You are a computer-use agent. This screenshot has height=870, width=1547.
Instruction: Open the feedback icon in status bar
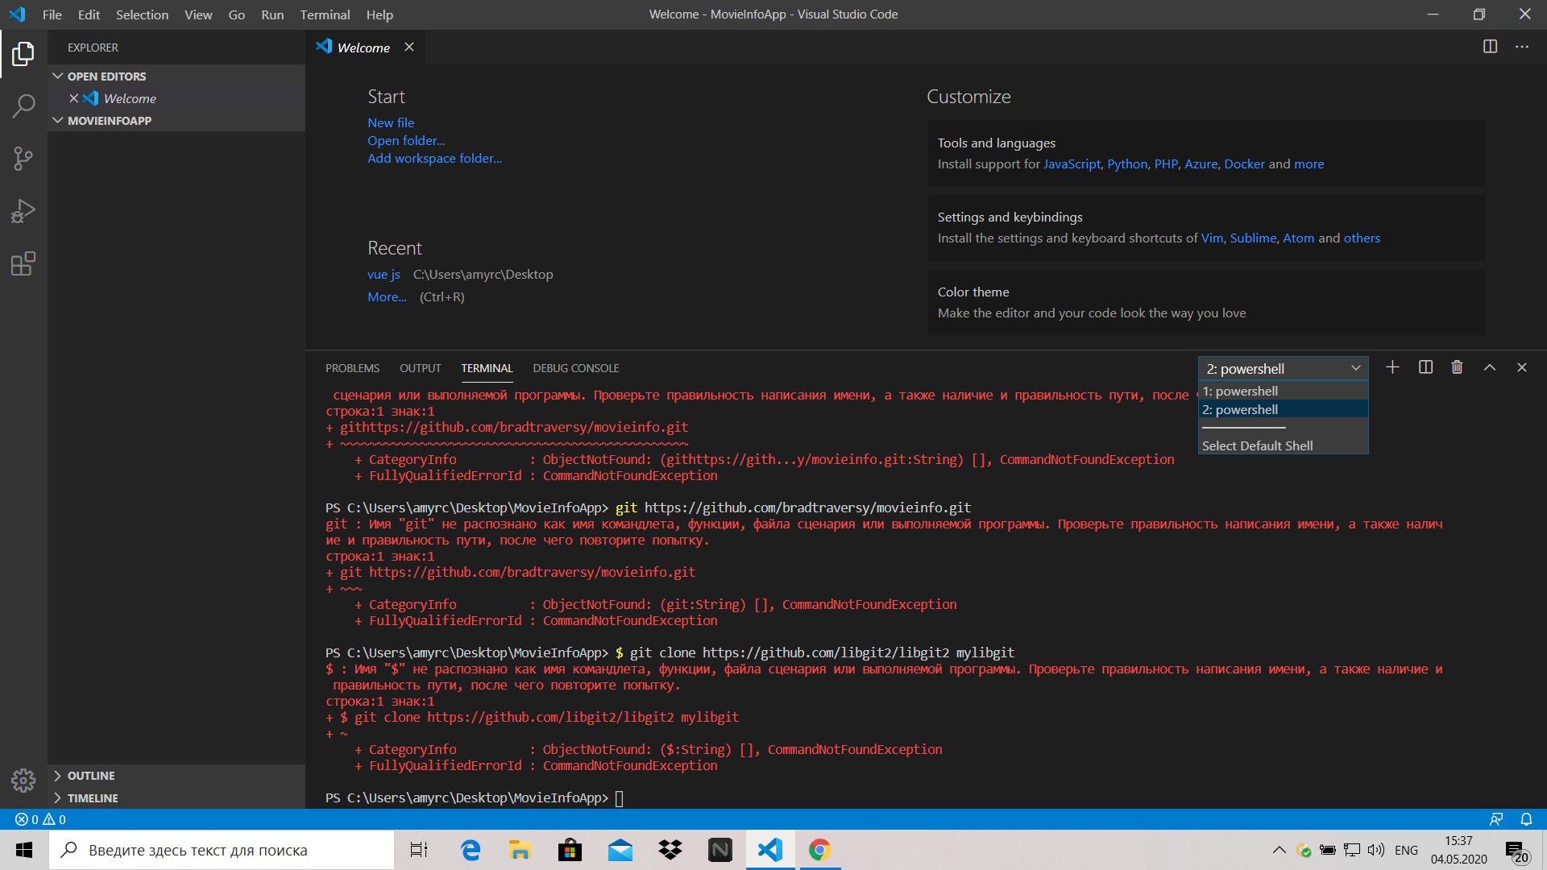1496,819
